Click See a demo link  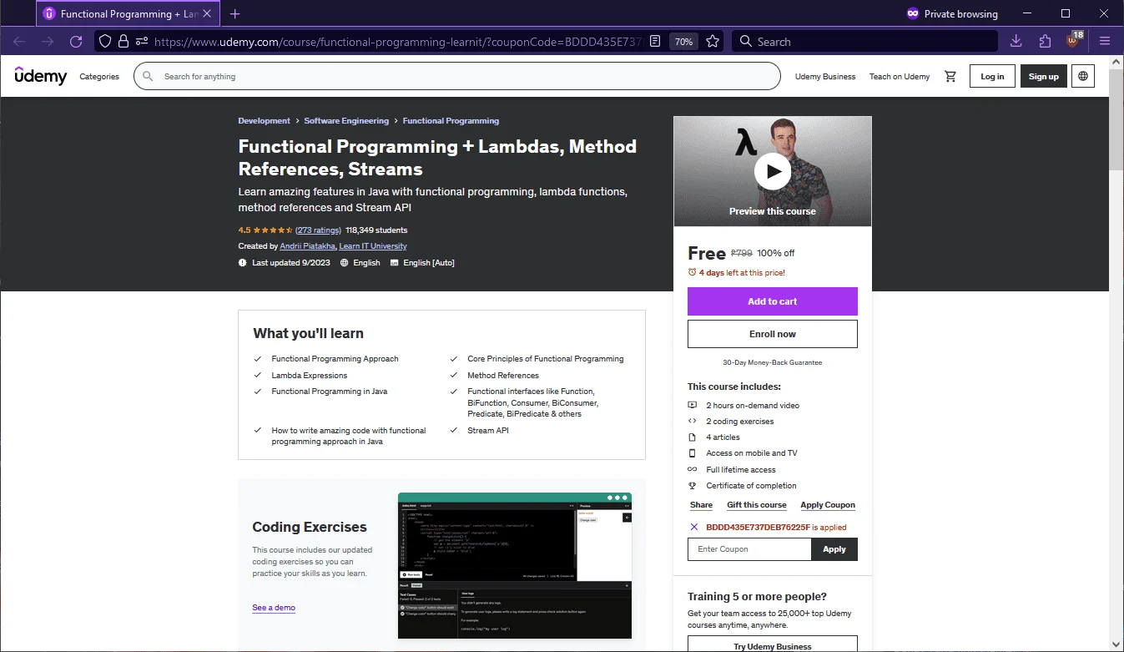[274, 608]
